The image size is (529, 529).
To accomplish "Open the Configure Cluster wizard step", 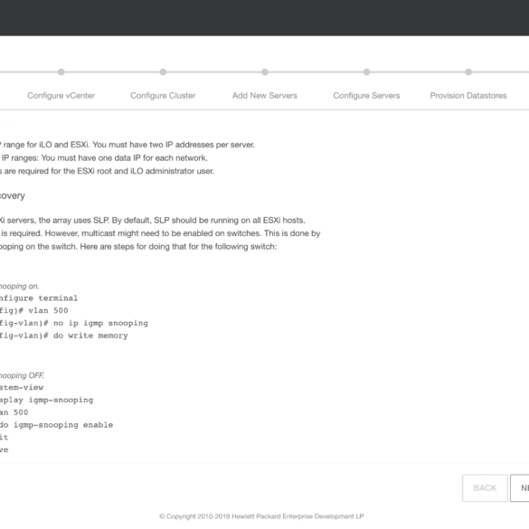I will (x=163, y=96).
